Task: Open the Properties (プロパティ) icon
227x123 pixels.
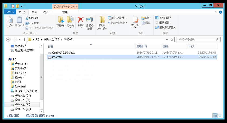Action: [135, 22]
